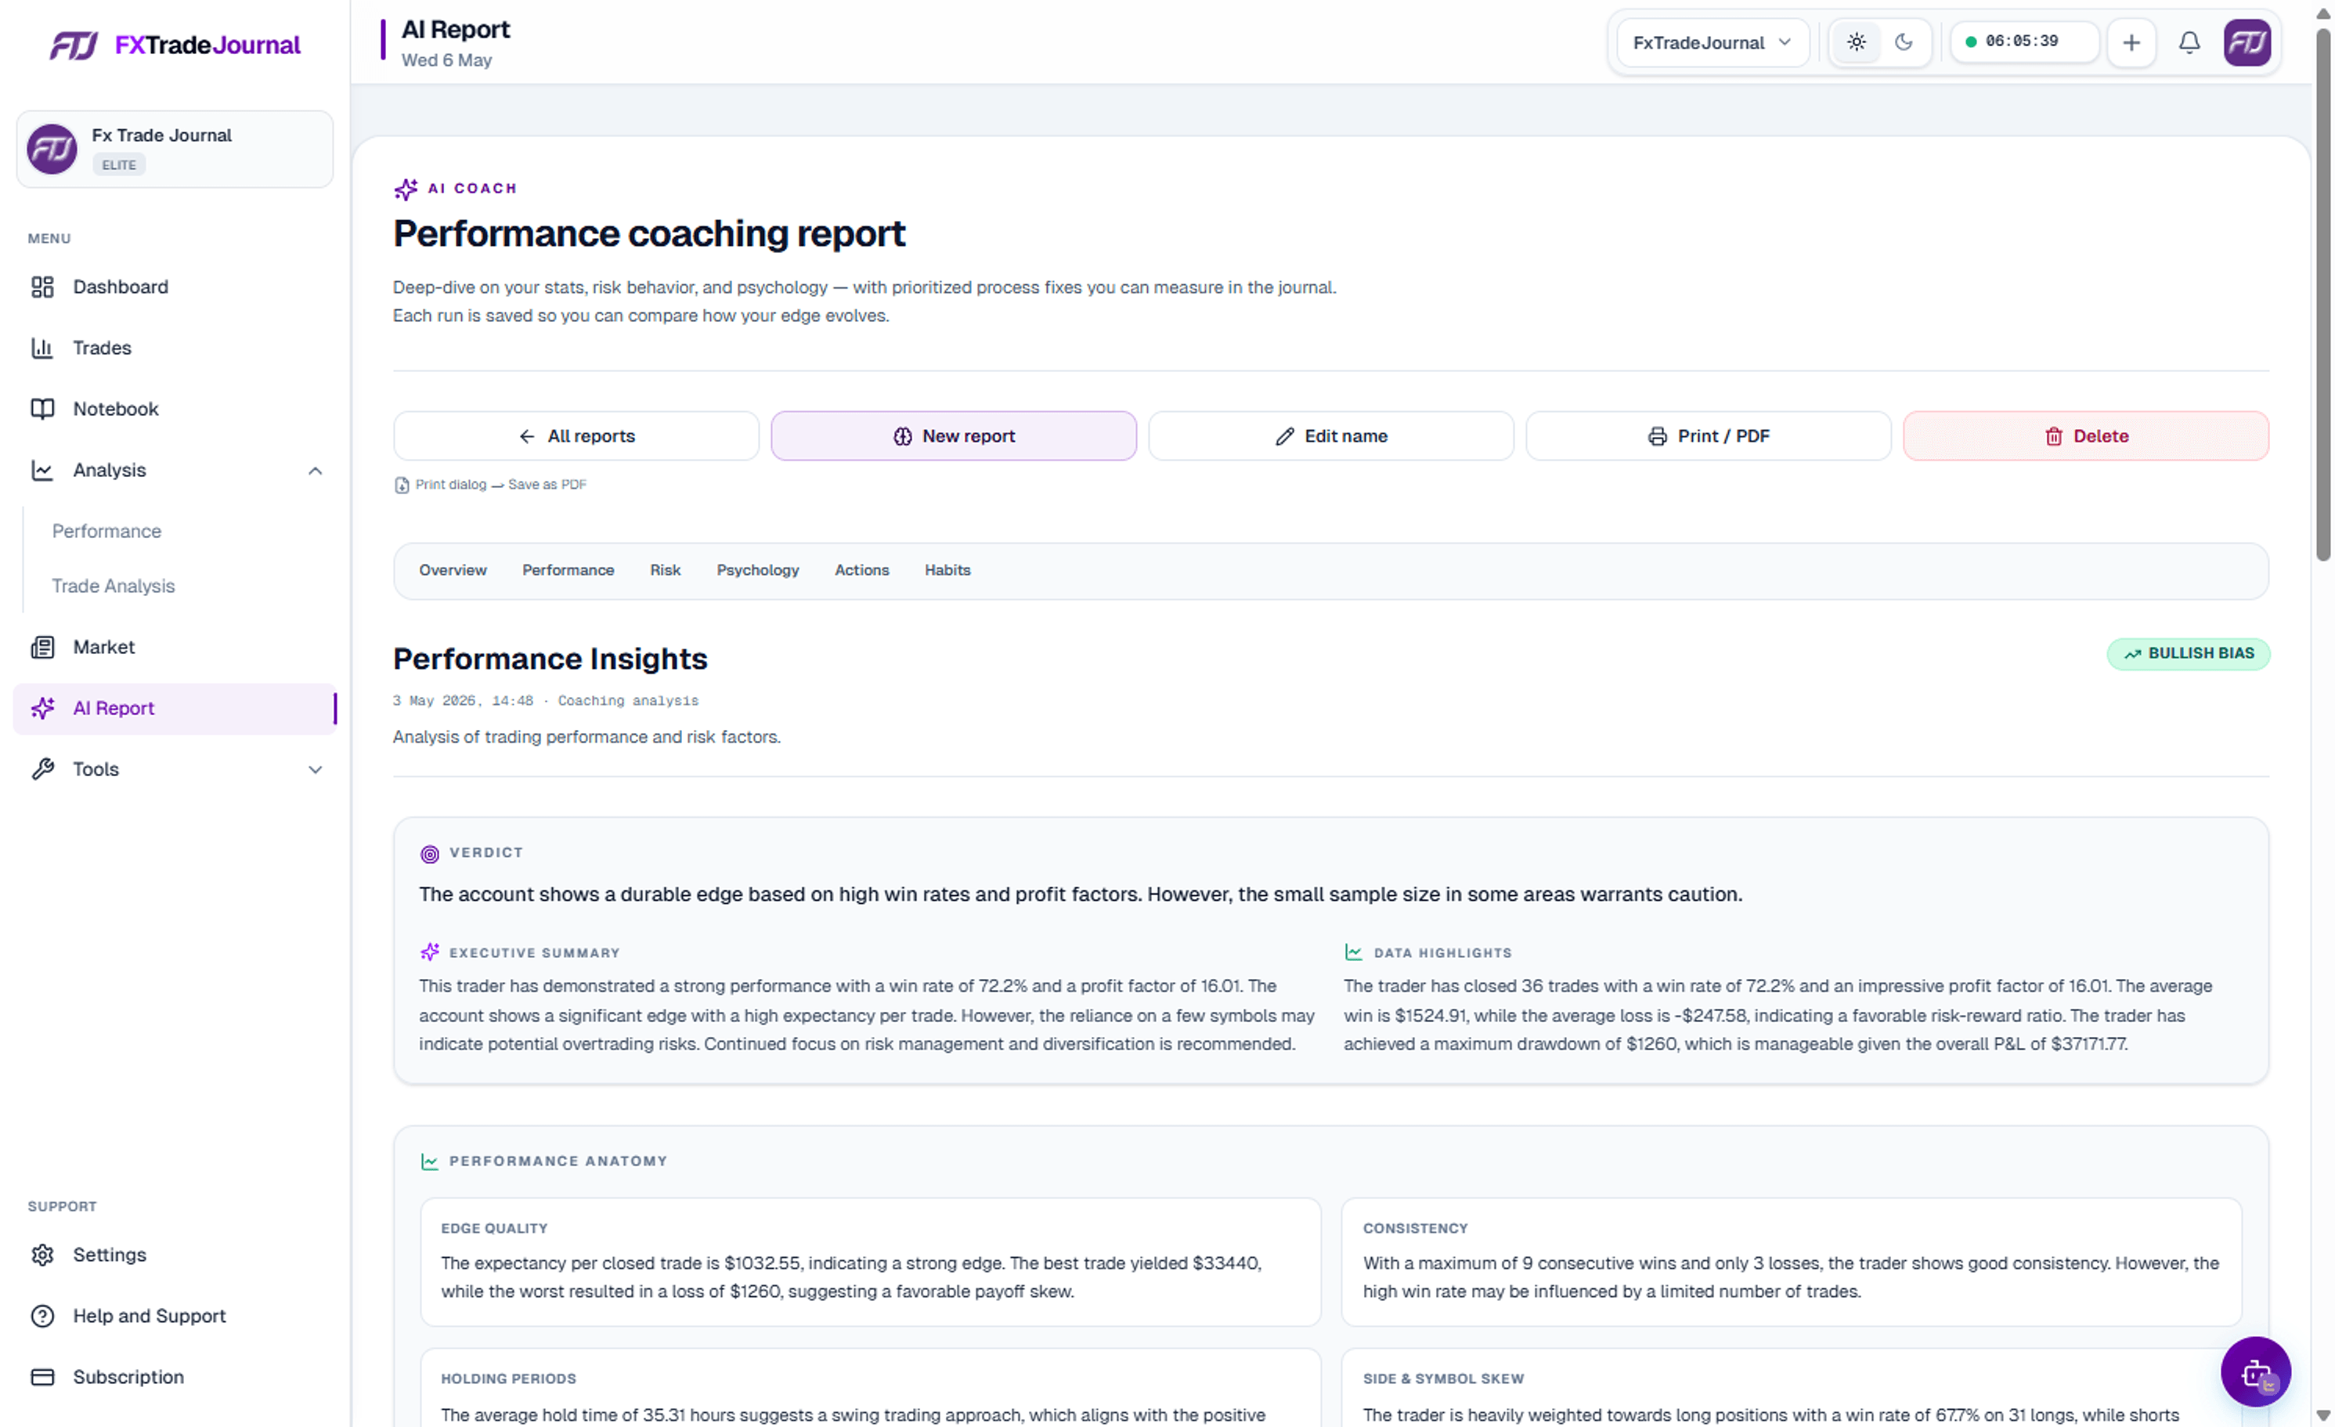Click the Help and Support question icon
The height and width of the screenshot is (1427, 2335).
point(42,1316)
